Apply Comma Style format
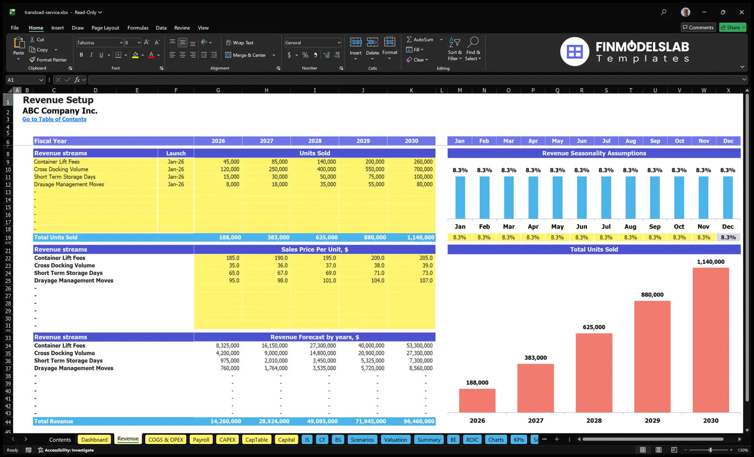Screen dimensions: 754x457 pos(315,55)
